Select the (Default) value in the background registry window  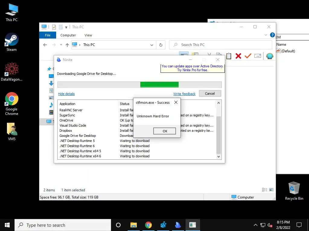(285, 51)
